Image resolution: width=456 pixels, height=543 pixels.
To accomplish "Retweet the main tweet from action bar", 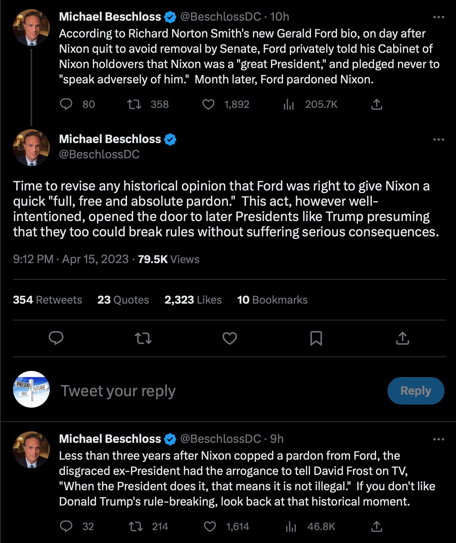I will tap(143, 338).
